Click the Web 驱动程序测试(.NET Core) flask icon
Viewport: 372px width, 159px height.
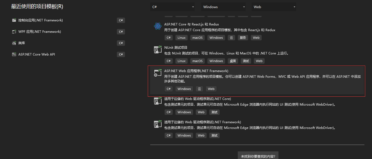[158, 101]
